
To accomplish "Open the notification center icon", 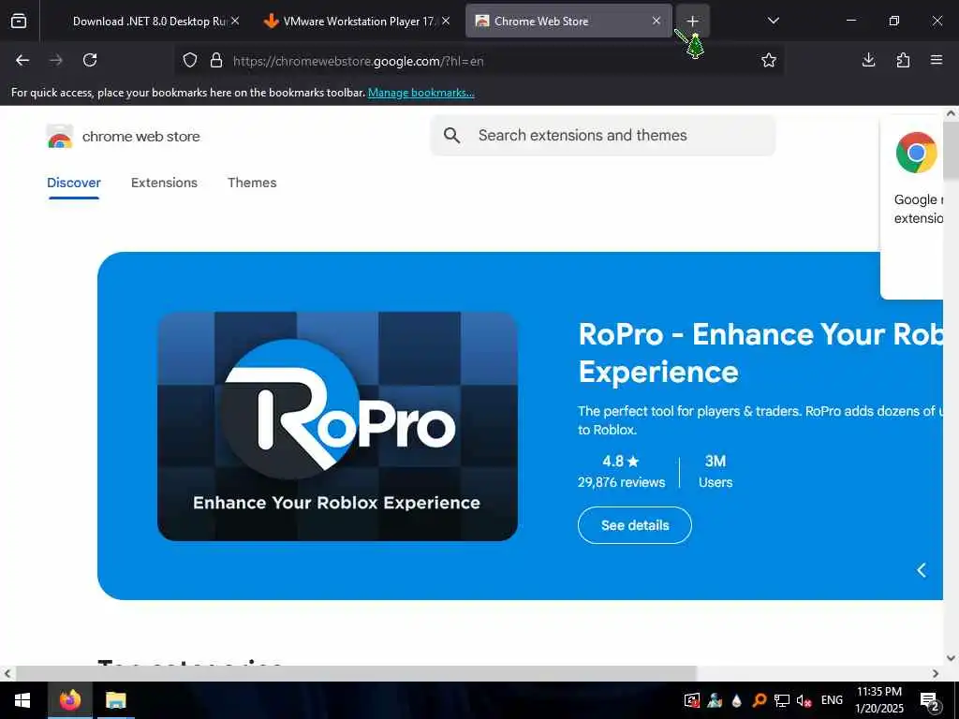I will coord(930,701).
